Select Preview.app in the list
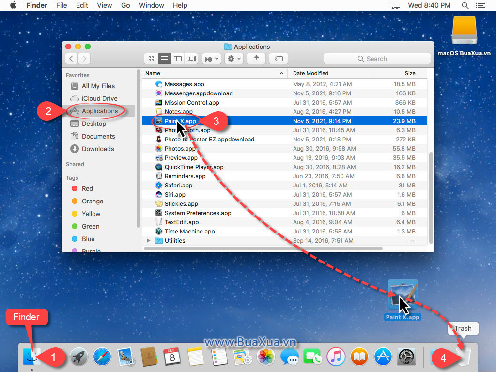Screen dimensions: 496x372 (285, 158)
